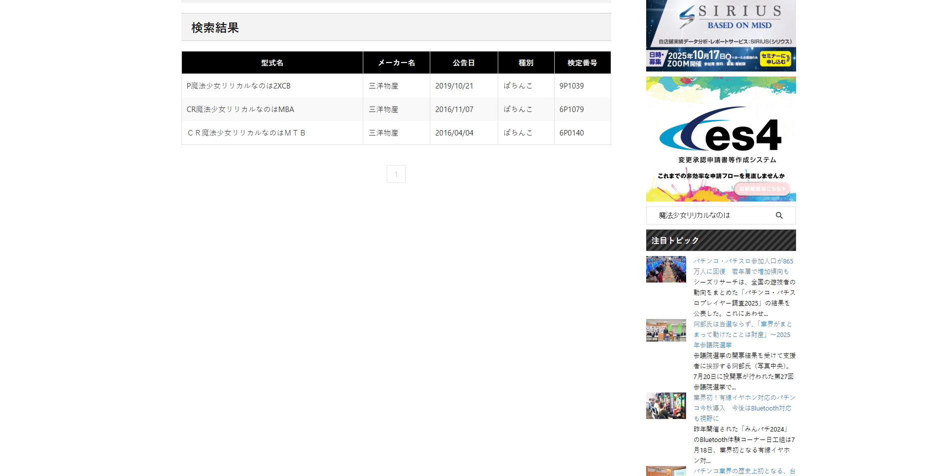The width and height of the screenshot is (951, 476).
Task: Click the 型式名 column header
Action: tap(272, 62)
